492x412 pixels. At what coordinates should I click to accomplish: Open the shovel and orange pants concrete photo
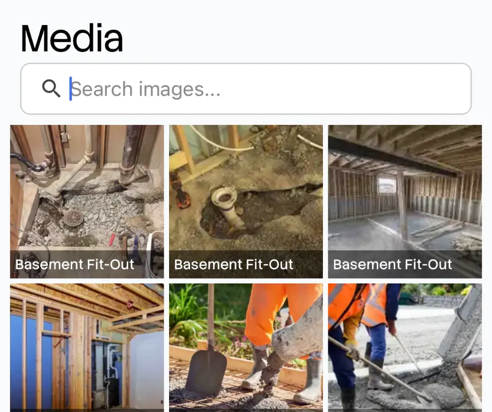[246, 348]
